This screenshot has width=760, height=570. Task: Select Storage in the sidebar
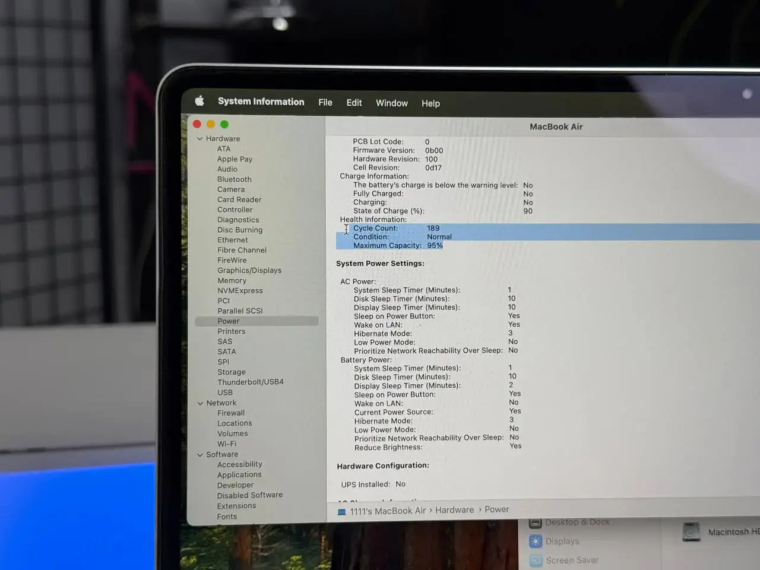click(x=231, y=372)
